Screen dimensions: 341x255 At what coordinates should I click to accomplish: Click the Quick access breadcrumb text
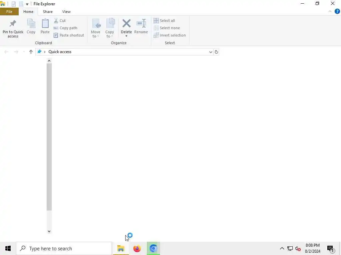coord(60,52)
